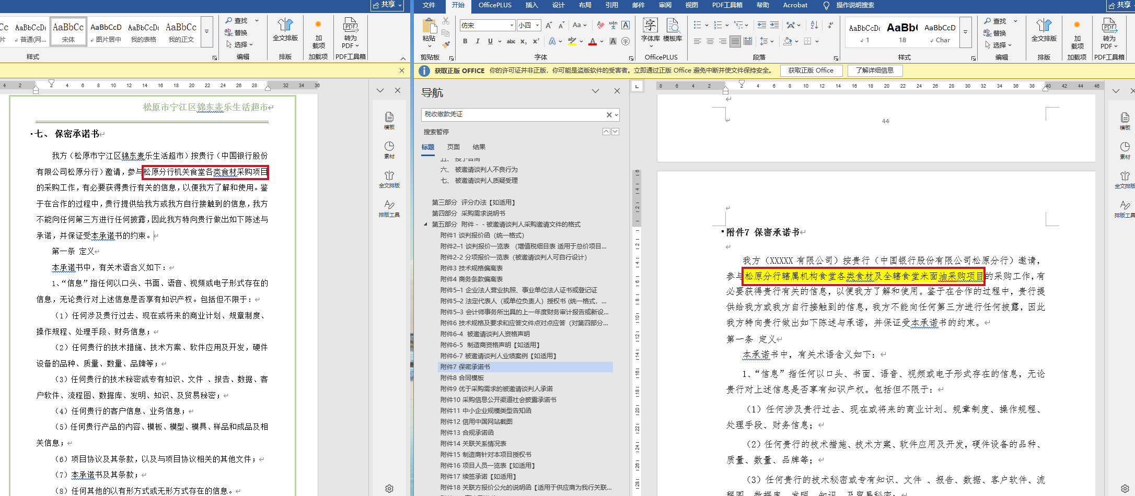Open the 仿宋 font name dropdown

(x=512, y=25)
